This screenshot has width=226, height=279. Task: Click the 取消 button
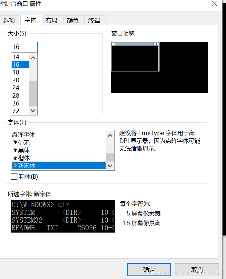click(197, 270)
